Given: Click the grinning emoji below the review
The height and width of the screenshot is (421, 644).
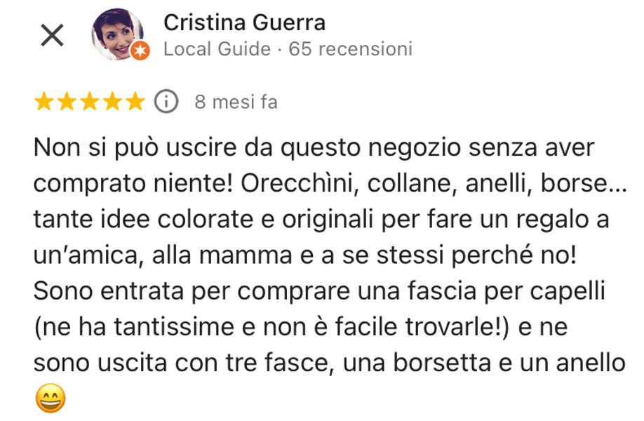Looking at the screenshot, I should click(x=50, y=398).
